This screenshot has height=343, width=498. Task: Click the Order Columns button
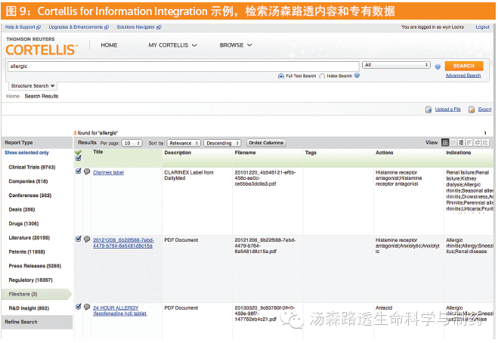[266, 143]
